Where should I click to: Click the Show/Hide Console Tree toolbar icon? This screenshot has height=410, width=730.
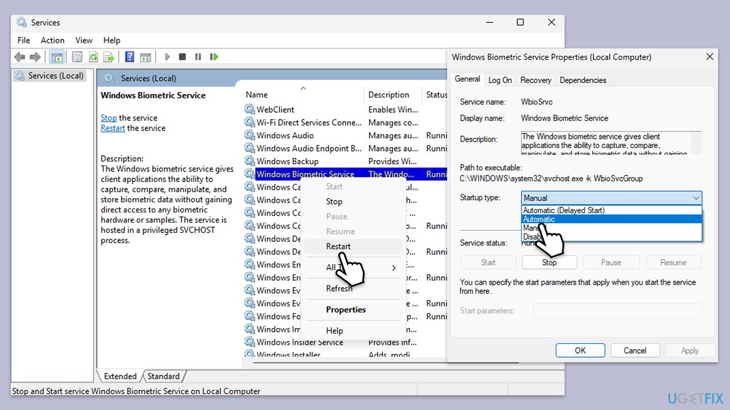coord(56,57)
